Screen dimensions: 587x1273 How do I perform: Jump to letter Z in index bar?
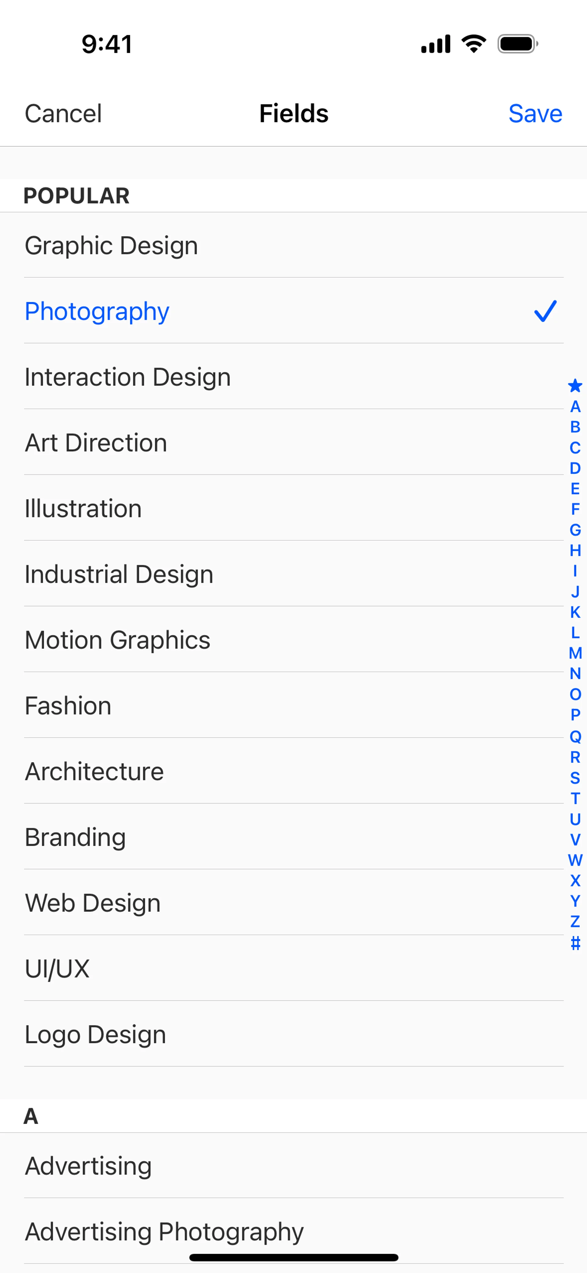pos(575,922)
